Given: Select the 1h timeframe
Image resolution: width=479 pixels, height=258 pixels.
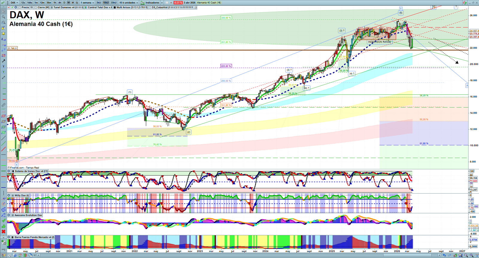Looking at the screenshot, I should pyautogui.click(x=55, y=3).
